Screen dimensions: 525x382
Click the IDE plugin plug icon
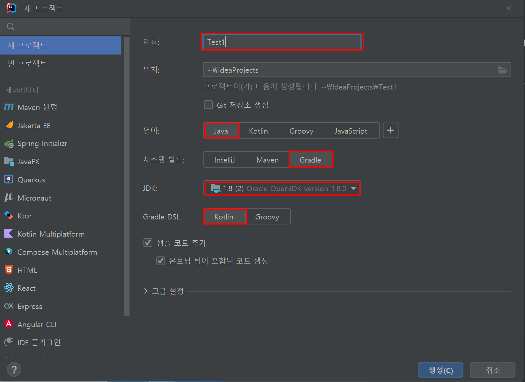coord(9,342)
